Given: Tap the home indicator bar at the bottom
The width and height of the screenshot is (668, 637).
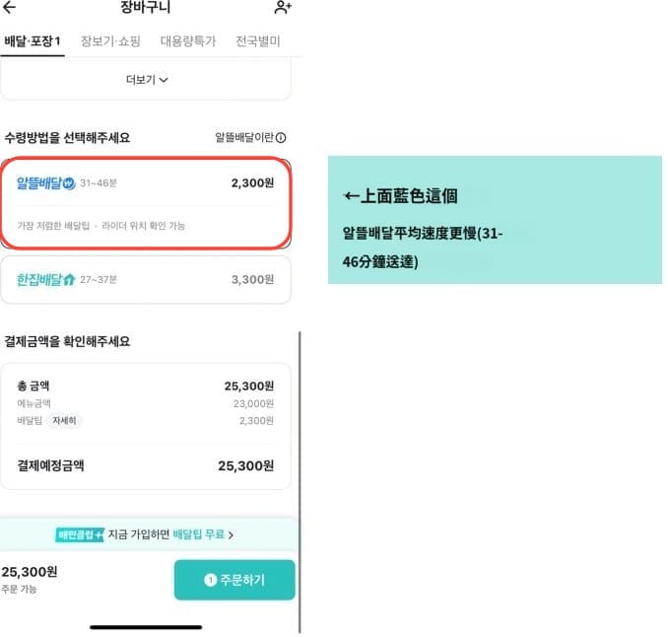Looking at the screenshot, I should (x=146, y=627).
